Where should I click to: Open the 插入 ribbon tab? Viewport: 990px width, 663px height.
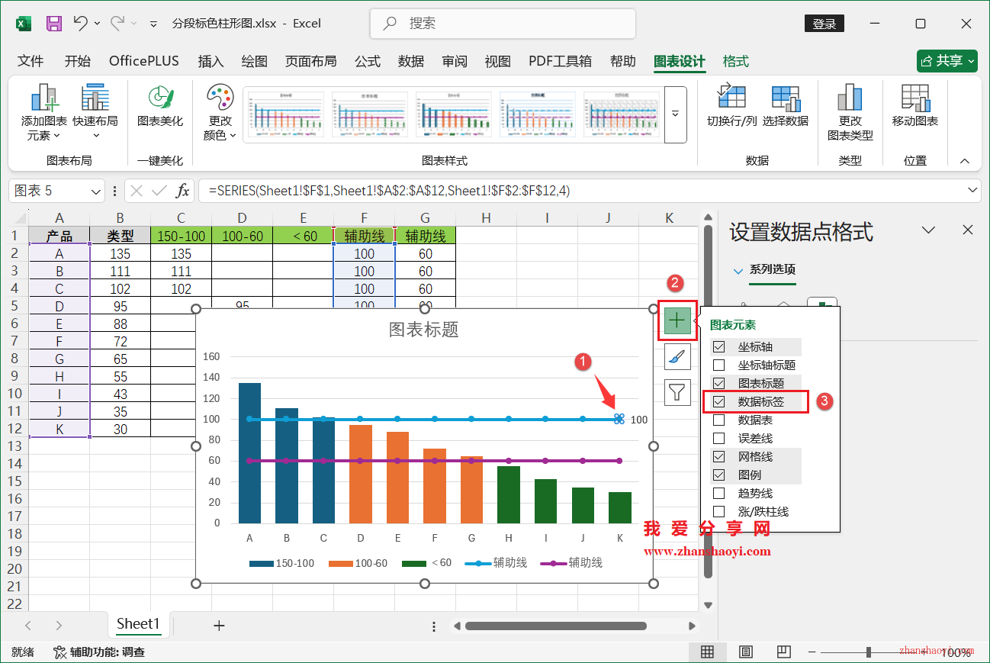211,61
